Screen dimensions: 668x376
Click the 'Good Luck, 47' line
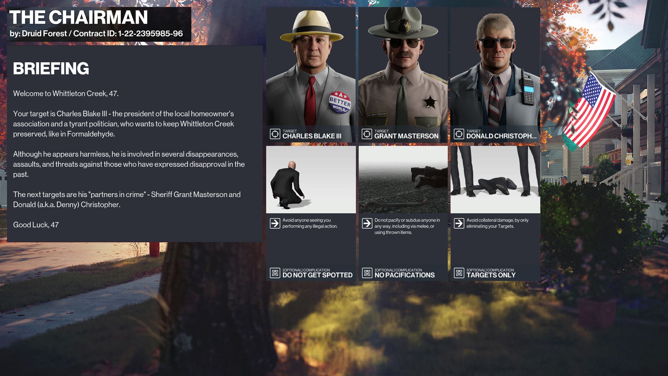tap(36, 225)
